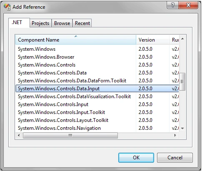Select the System.Windows row
The width and height of the screenshot is (202, 171).
(x=97, y=49)
